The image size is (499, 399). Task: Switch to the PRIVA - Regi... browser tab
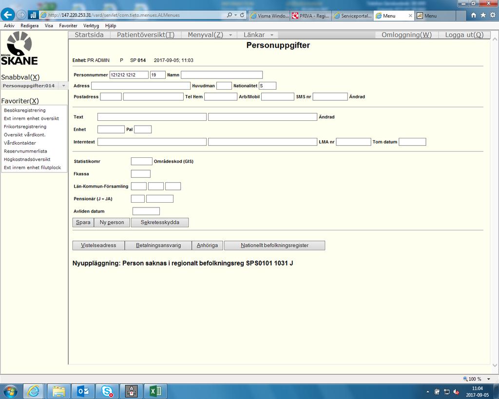(x=311, y=16)
